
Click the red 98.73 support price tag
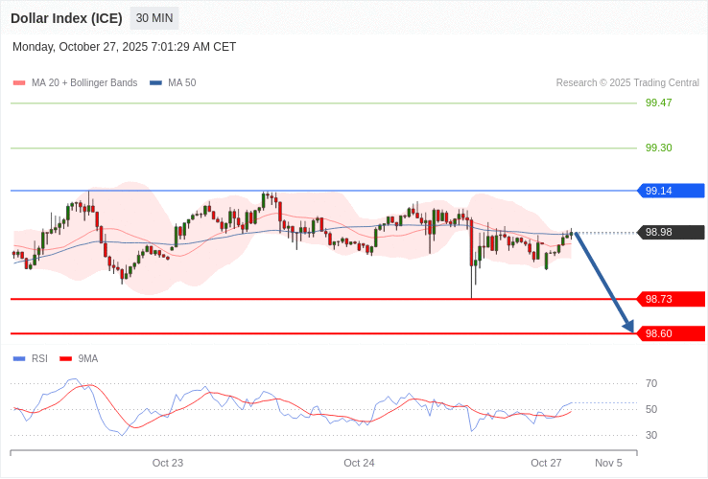(671, 299)
